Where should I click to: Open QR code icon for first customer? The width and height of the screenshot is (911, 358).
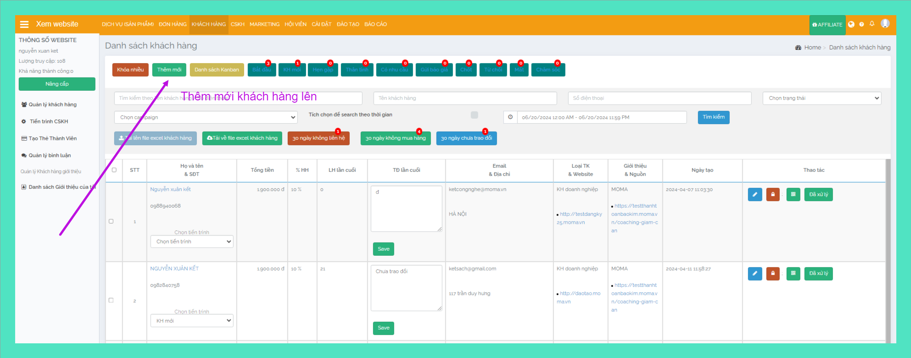pos(793,194)
